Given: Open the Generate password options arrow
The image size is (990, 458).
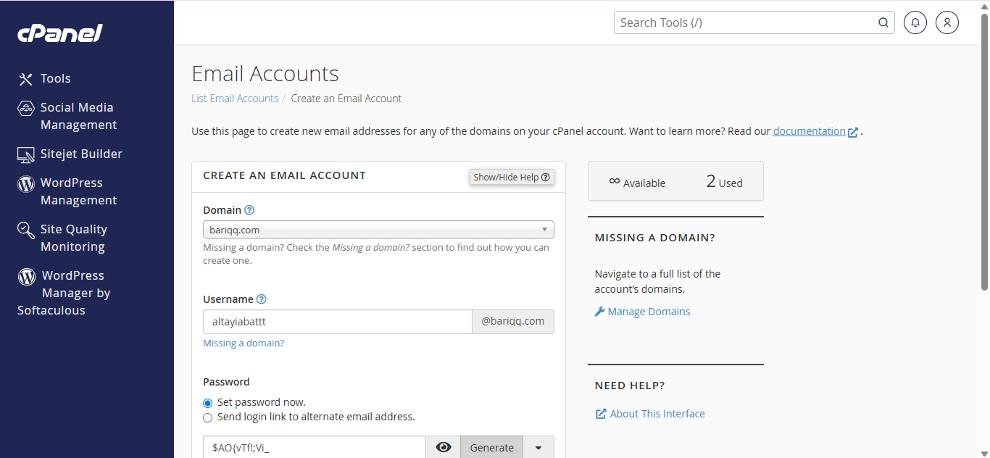Looking at the screenshot, I should point(538,448).
